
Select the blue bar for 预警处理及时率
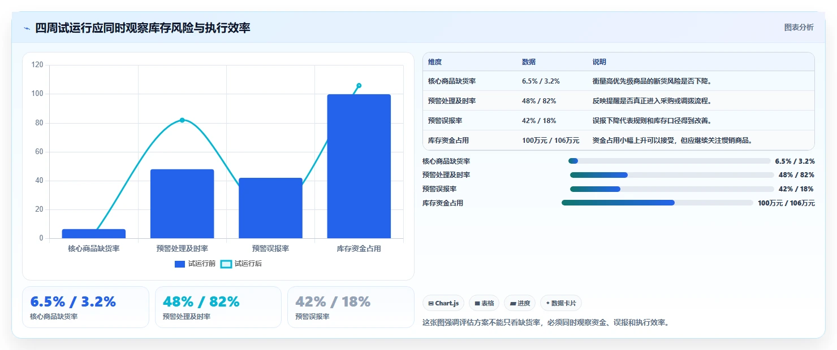(x=182, y=204)
